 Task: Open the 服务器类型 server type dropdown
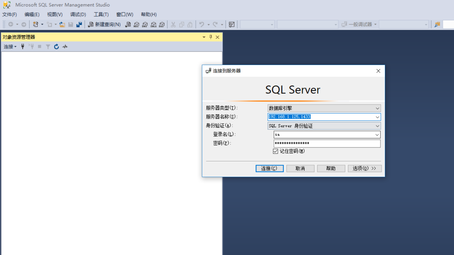(377, 108)
